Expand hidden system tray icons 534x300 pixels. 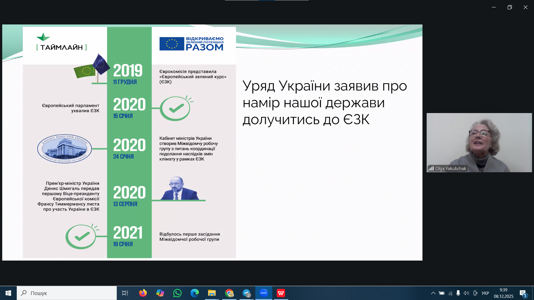click(x=433, y=293)
